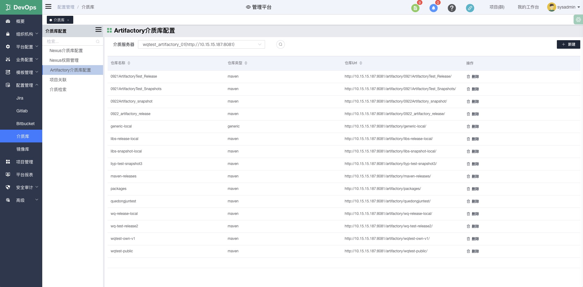This screenshot has width=583, height=287.
Task: Open 我的工作台 in top bar
Action: (x=528, y=7)
